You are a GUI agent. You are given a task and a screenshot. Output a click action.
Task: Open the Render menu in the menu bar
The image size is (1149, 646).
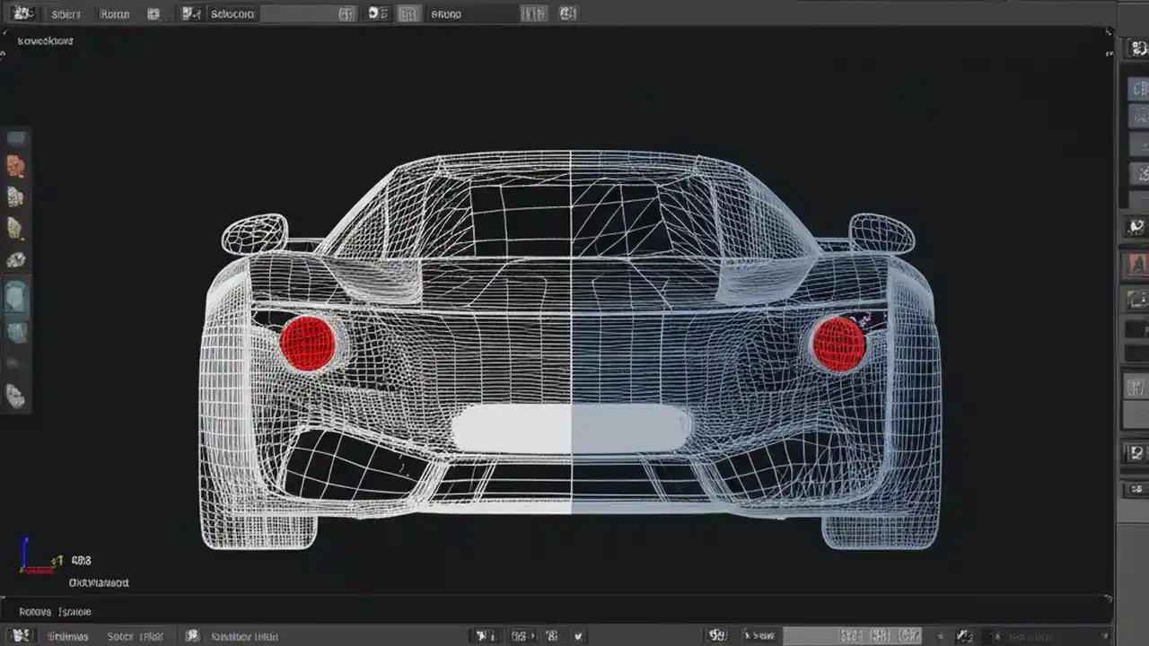click(113, 13)
